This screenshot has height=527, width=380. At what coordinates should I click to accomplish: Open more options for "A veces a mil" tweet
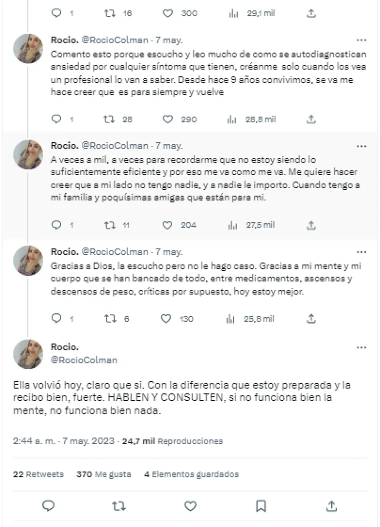(x=361, y=145)
